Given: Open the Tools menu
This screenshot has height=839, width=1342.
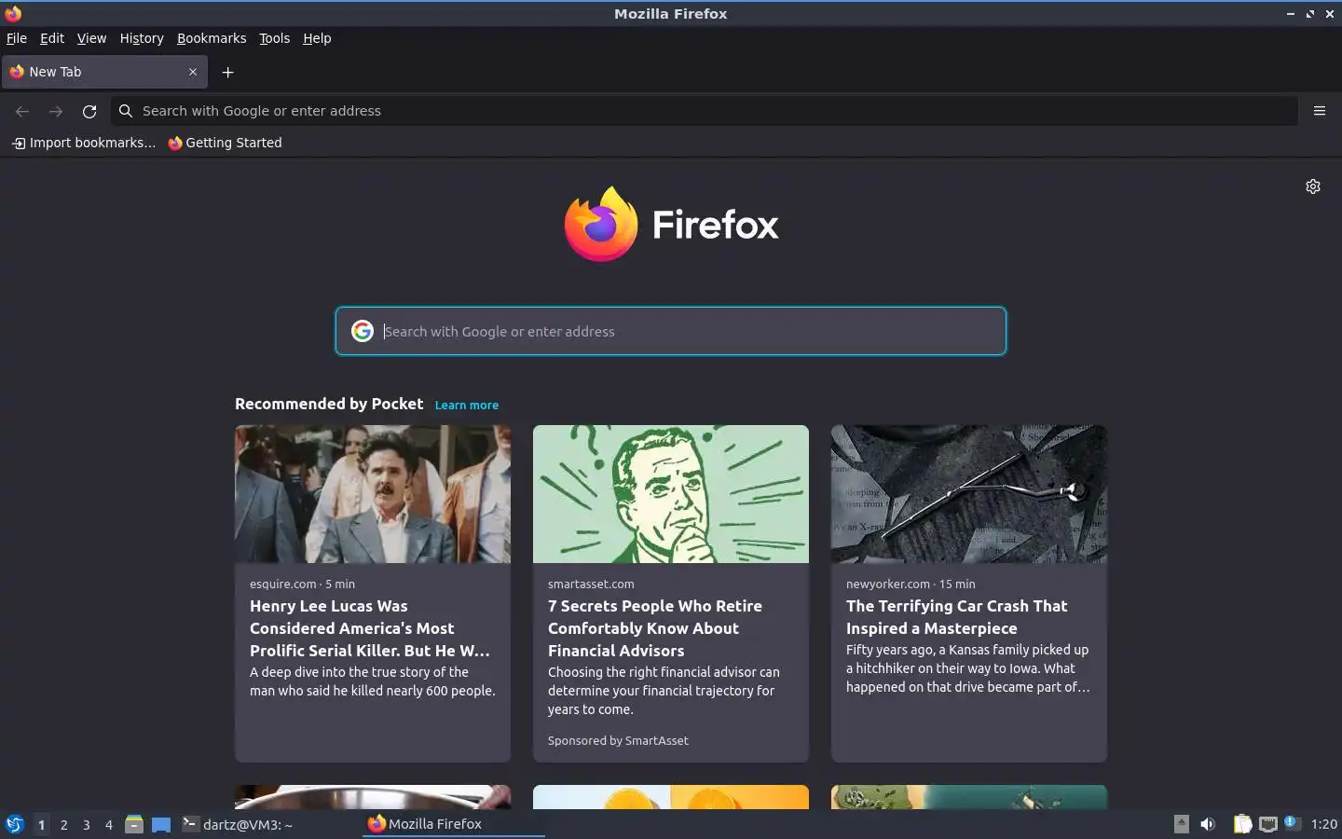Looking at the screenshot, I should 274,38.
